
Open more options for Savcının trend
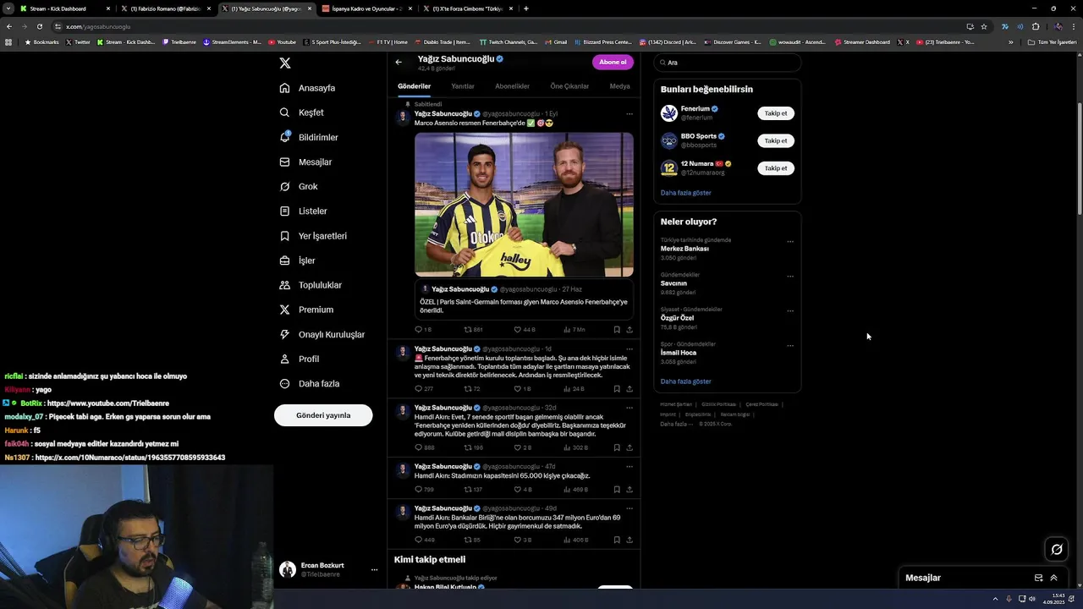click(x=790, y=276)
